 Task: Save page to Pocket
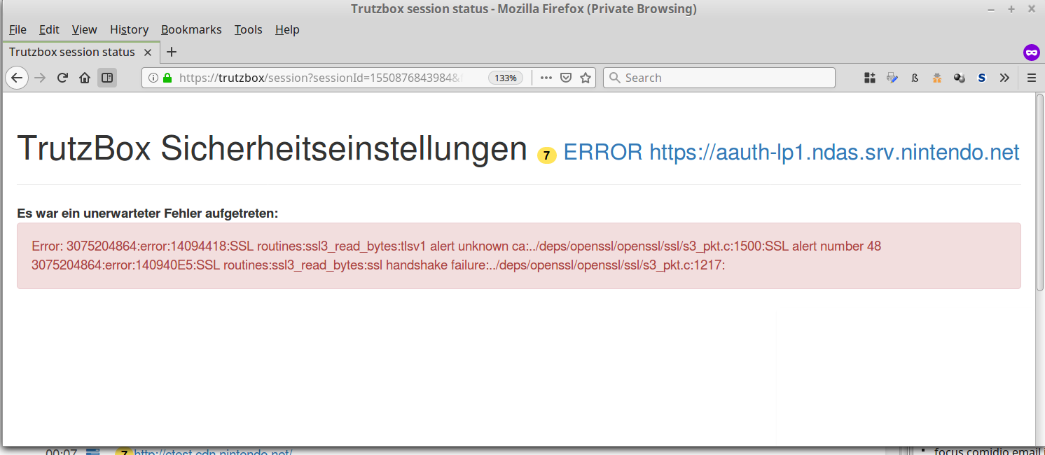[x=566, y=78]
